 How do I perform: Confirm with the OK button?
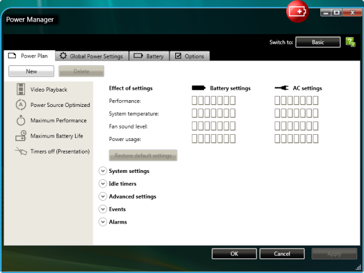pyautogui.click(x=234, y=254)
